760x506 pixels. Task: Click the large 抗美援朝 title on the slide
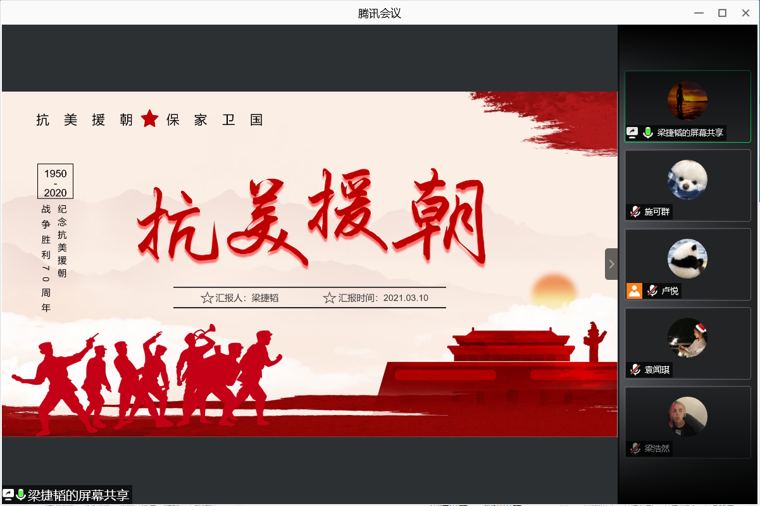(x=311, y=218)
